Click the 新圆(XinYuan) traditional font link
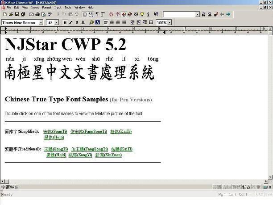273x205 pixels. point(108,155)
